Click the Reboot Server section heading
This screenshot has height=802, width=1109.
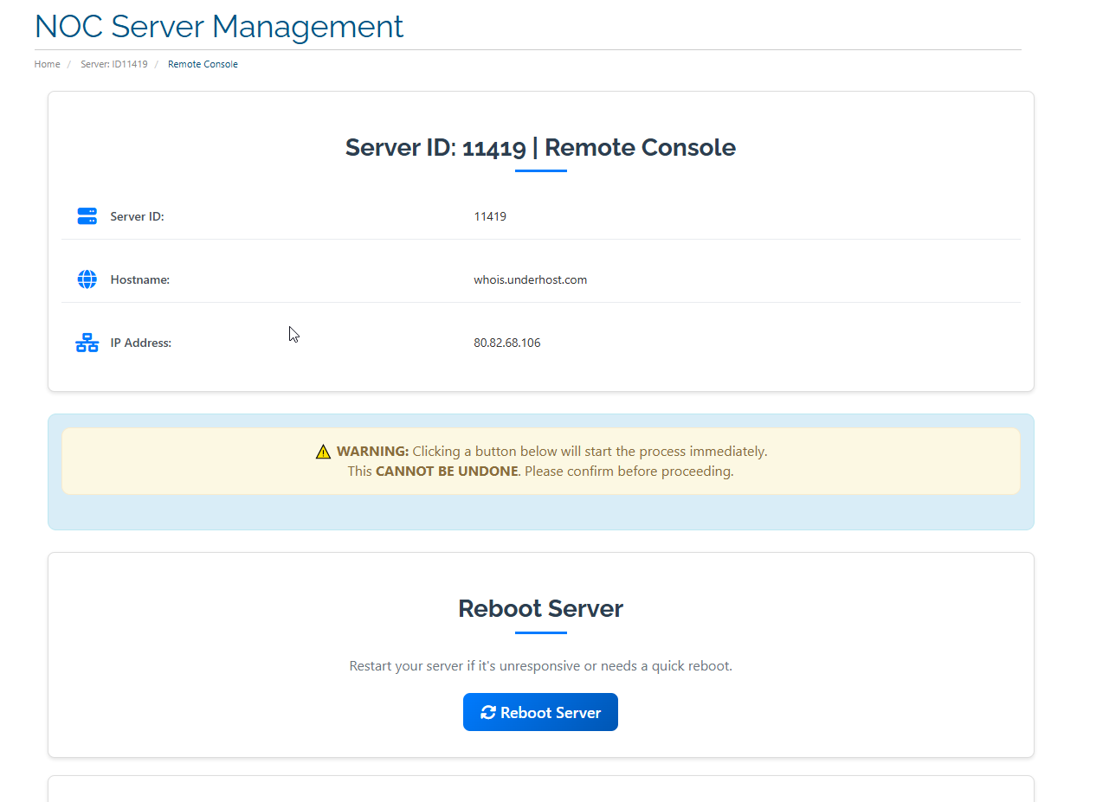pyautogui.click(x=540, y=608)
